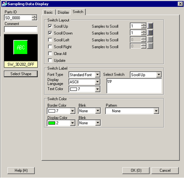Increase Scroll Down samples with spinner
184x178 pixels.
pyautogui.click(x=143, y=31)
